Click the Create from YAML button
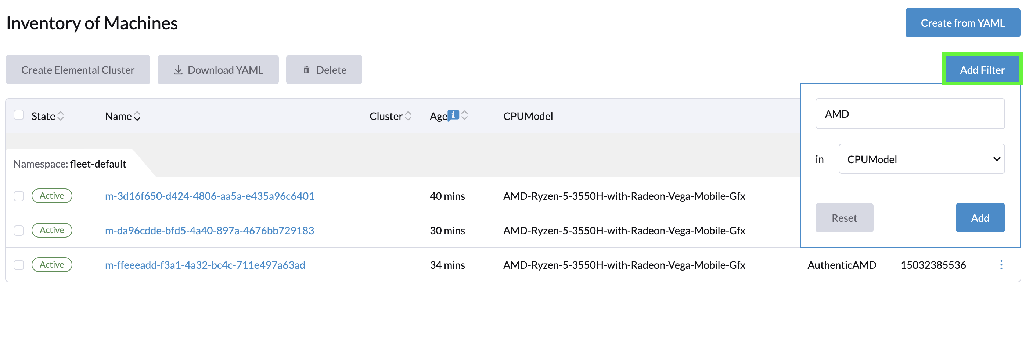 pos(963,23)
